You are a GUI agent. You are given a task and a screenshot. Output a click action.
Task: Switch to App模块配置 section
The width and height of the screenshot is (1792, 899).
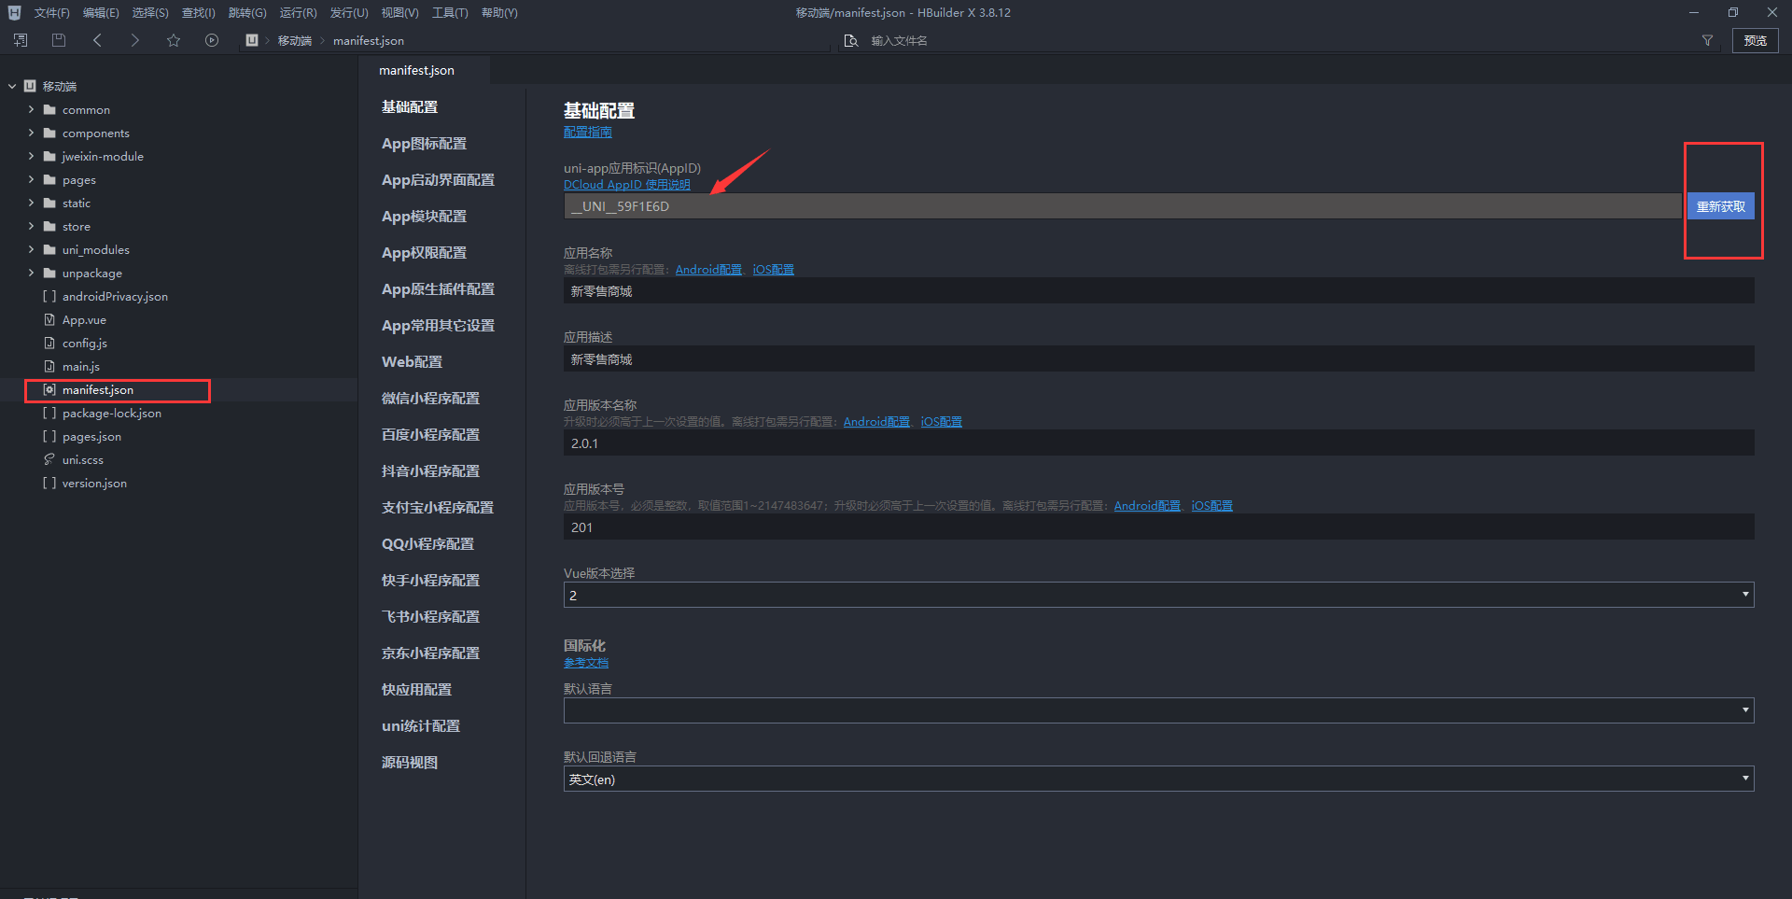point(424,217)
